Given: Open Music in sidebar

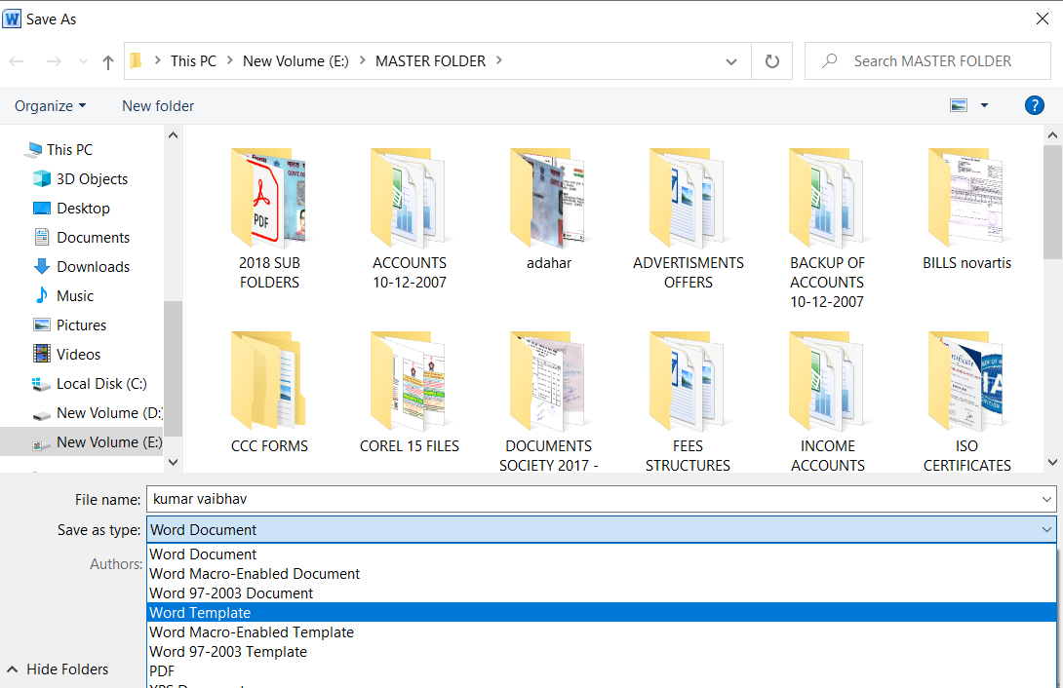Looking at the screenshot, I should [x=63, y=296].
